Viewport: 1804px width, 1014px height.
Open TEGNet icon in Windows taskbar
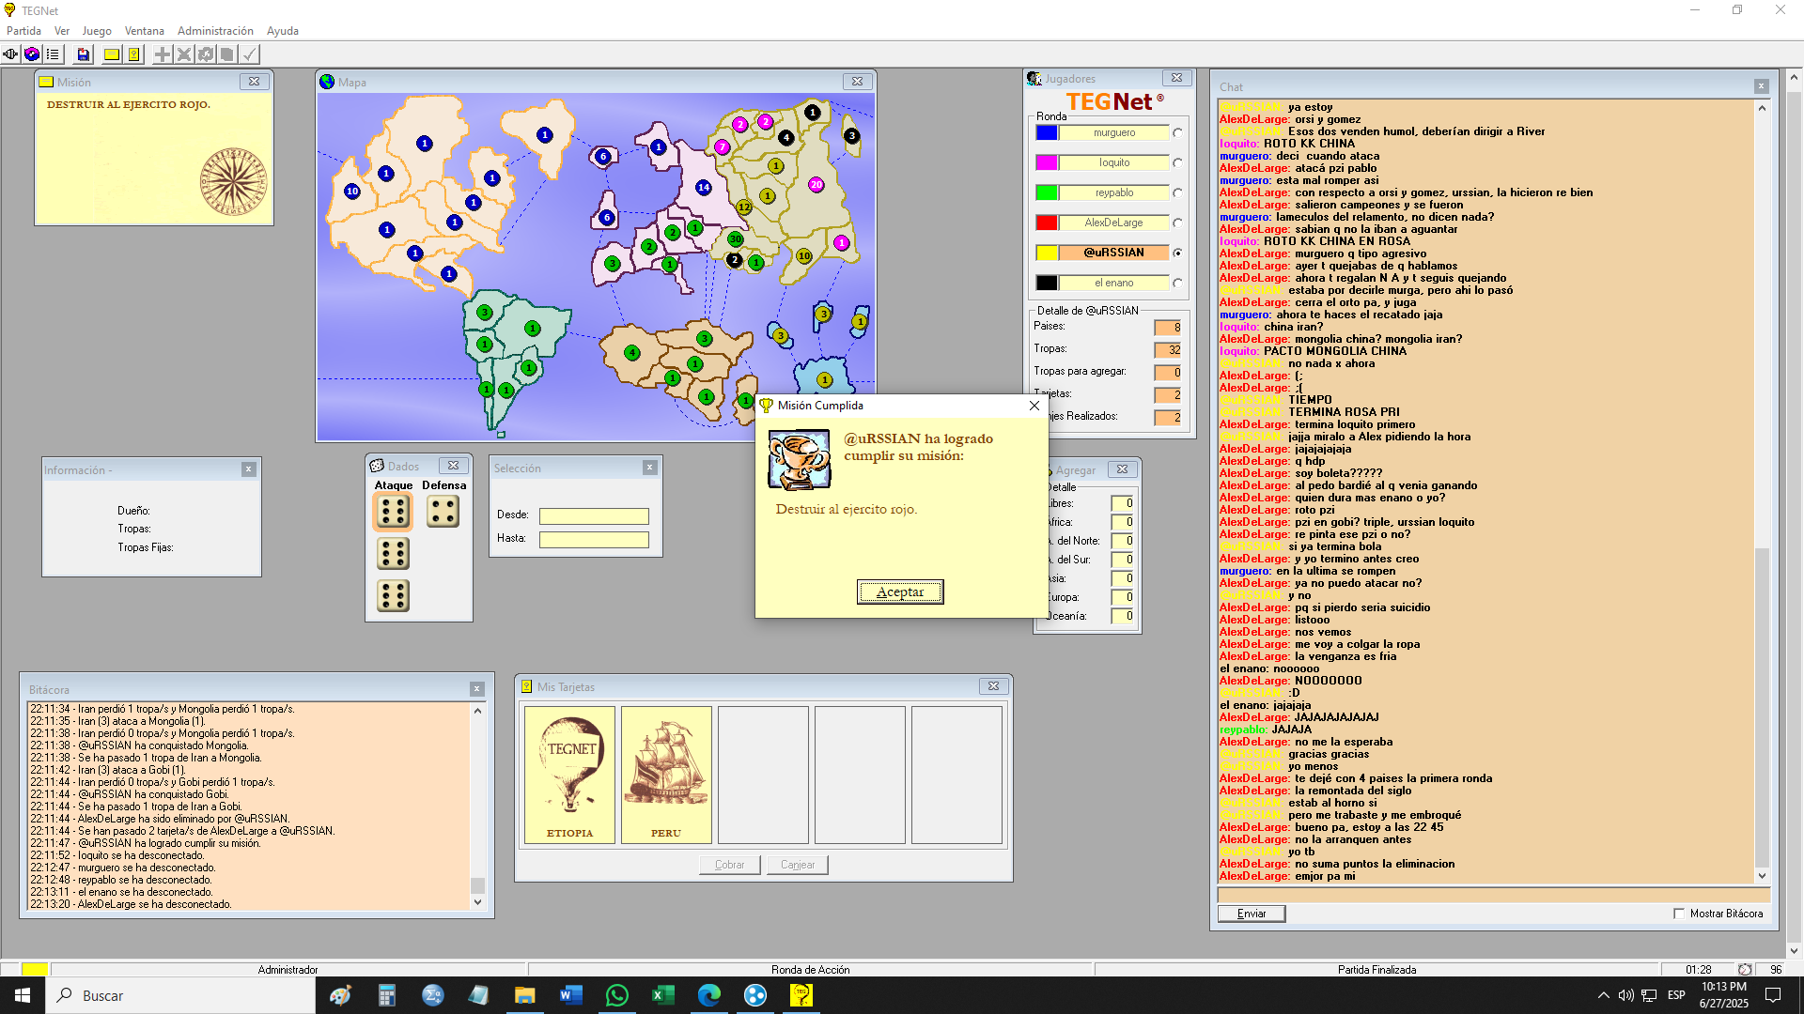pos(801,995)
